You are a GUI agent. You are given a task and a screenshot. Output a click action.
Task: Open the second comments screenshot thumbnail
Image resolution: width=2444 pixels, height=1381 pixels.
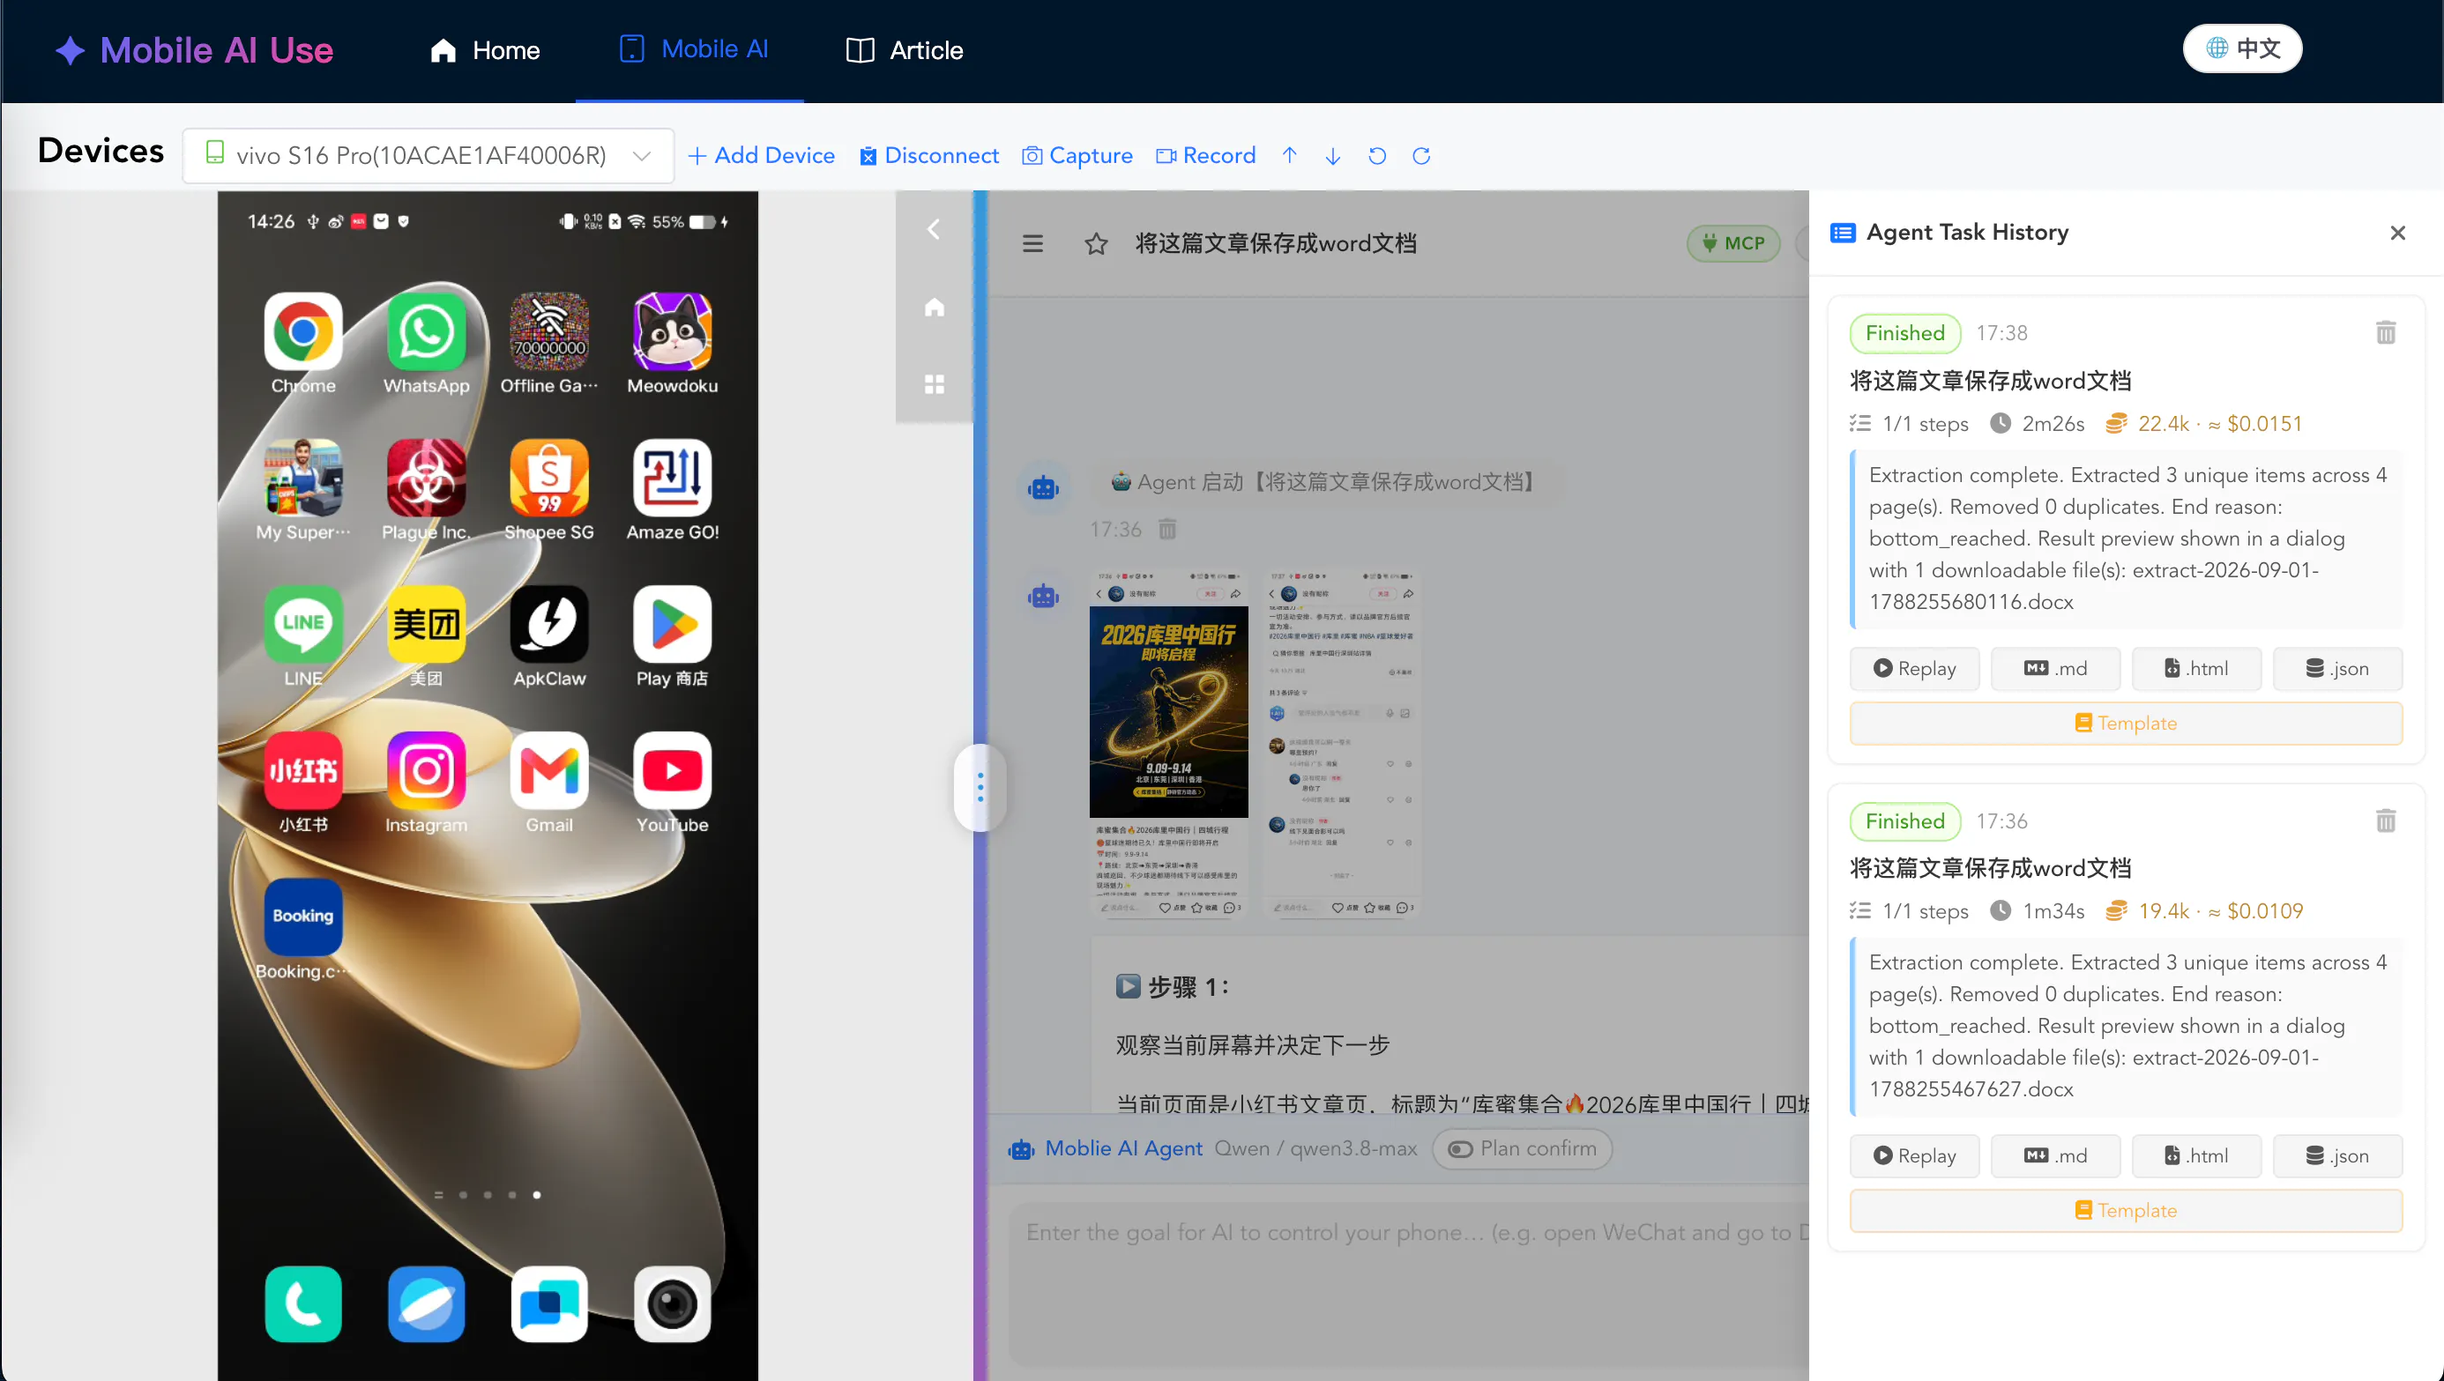tap(1342, 743)
